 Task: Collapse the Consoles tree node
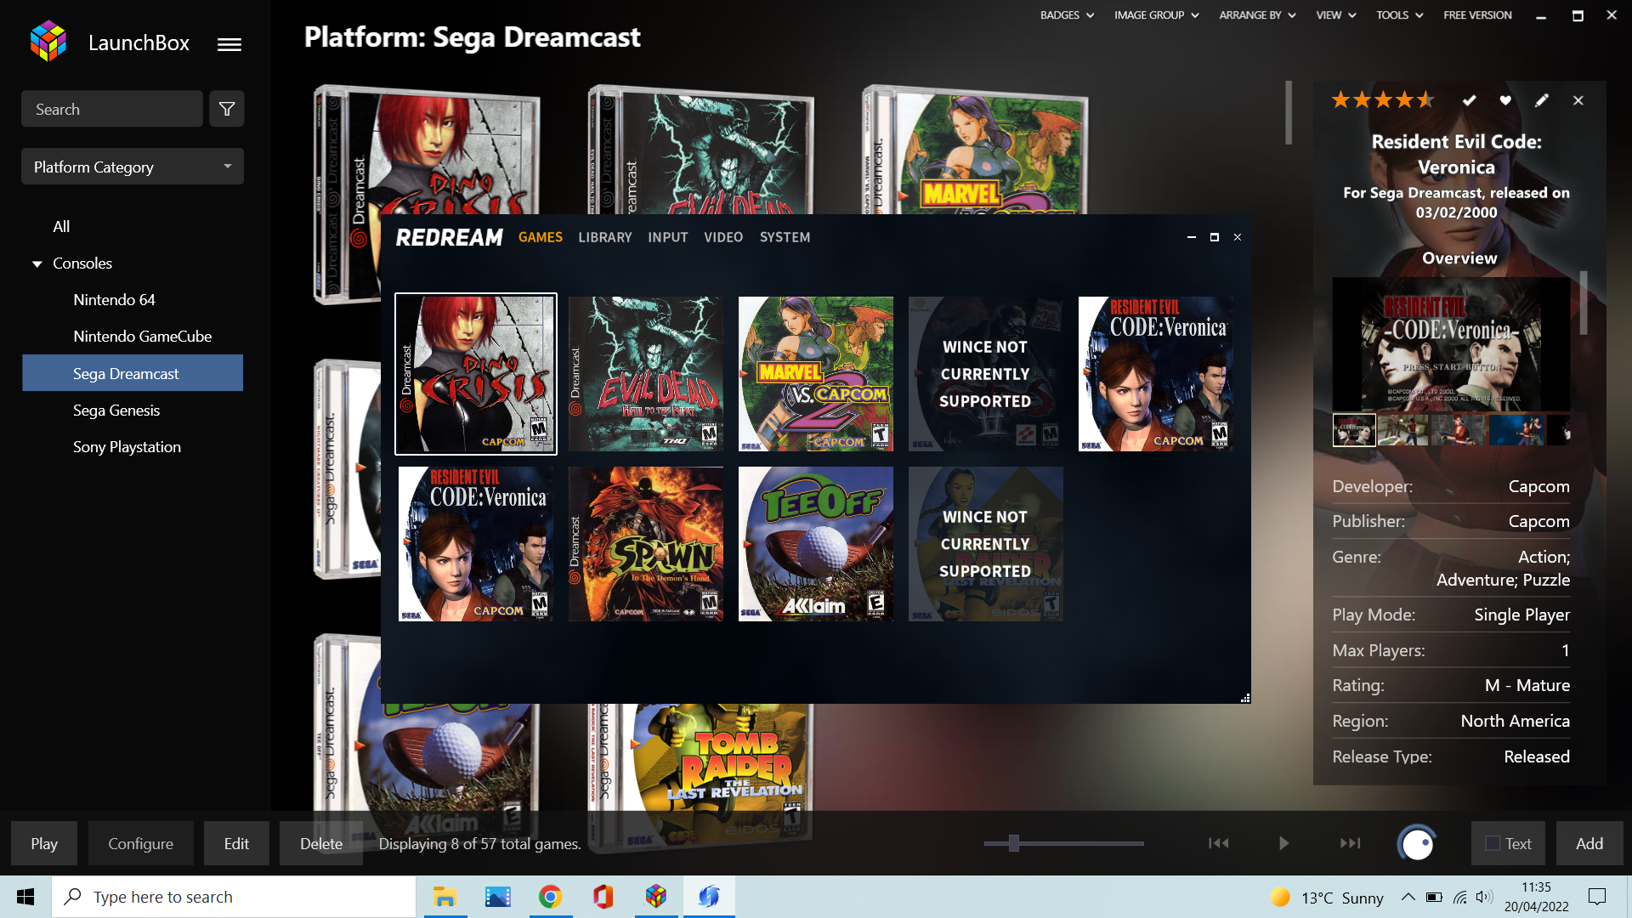click(x=37, y=263)
